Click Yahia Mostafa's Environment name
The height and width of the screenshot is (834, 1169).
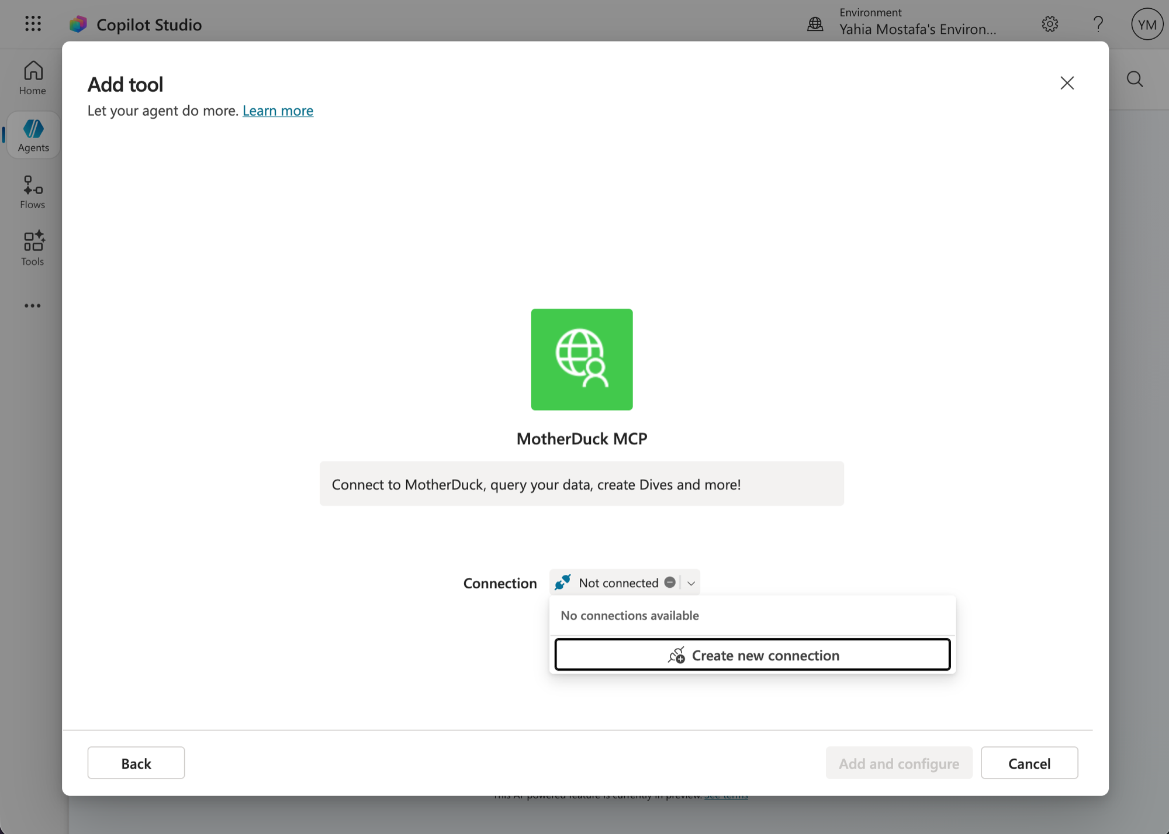click(x=918, y=29)
